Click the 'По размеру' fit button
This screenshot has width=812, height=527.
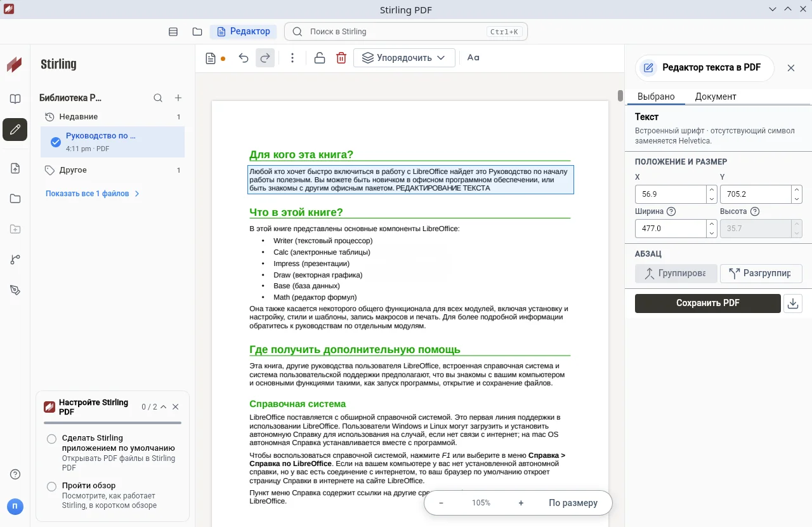(573, 503)
